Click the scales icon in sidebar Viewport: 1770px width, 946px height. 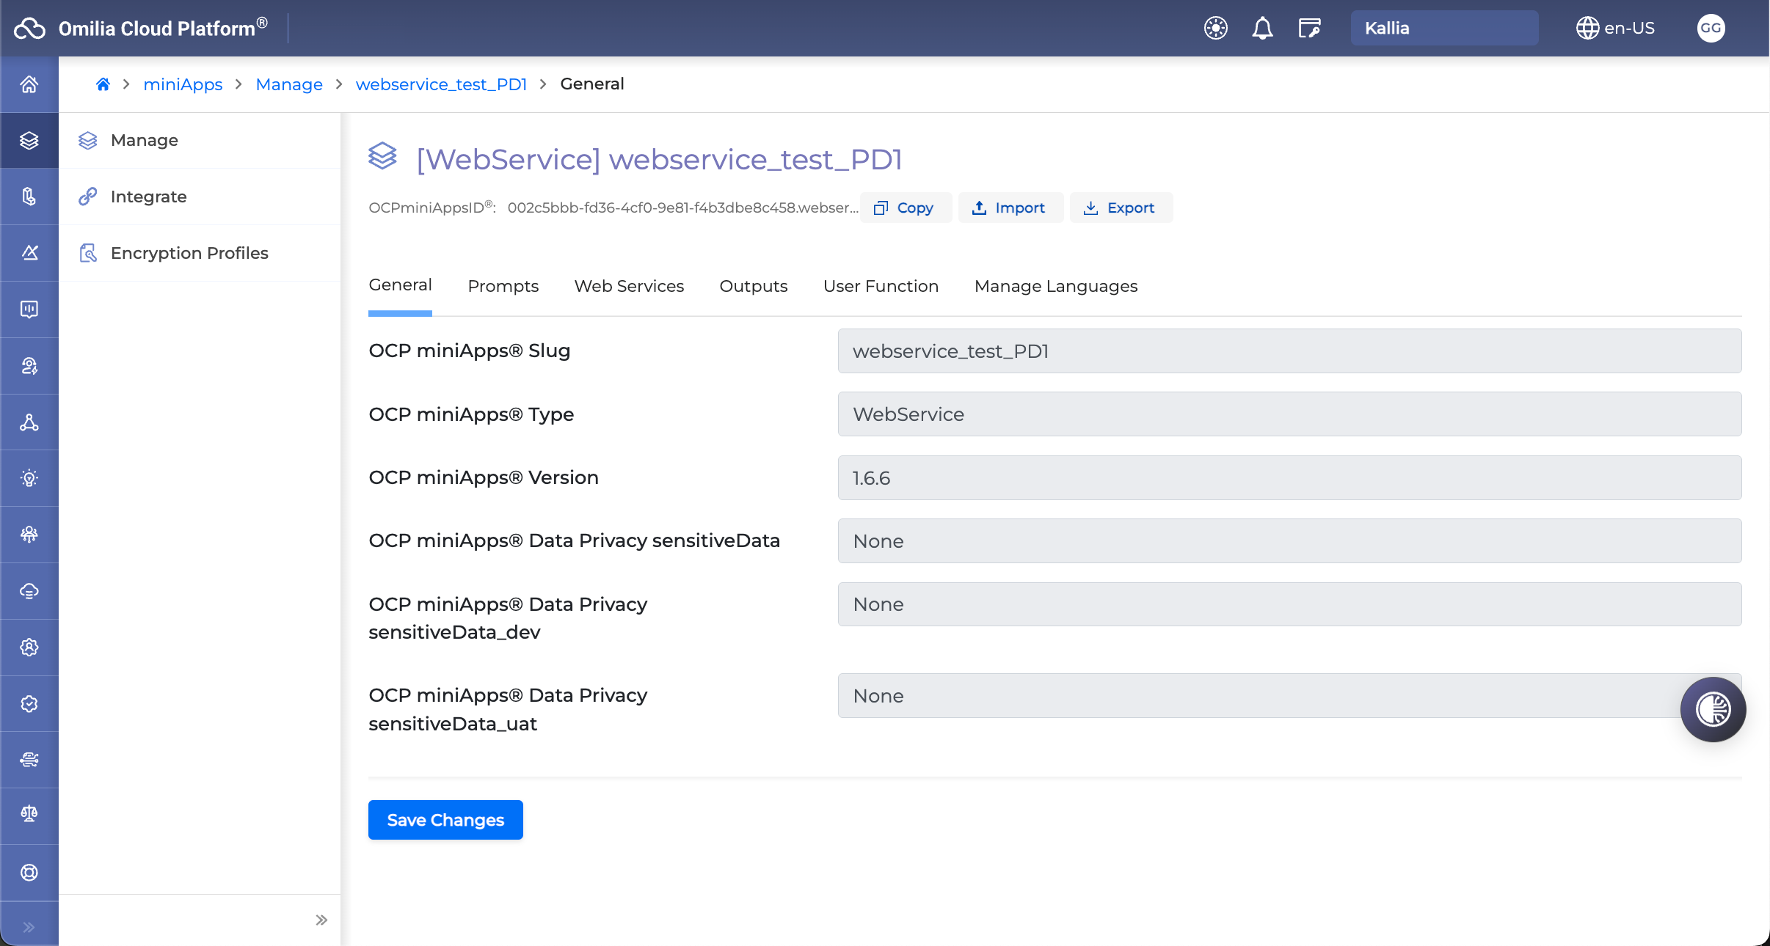pos(29,814)
